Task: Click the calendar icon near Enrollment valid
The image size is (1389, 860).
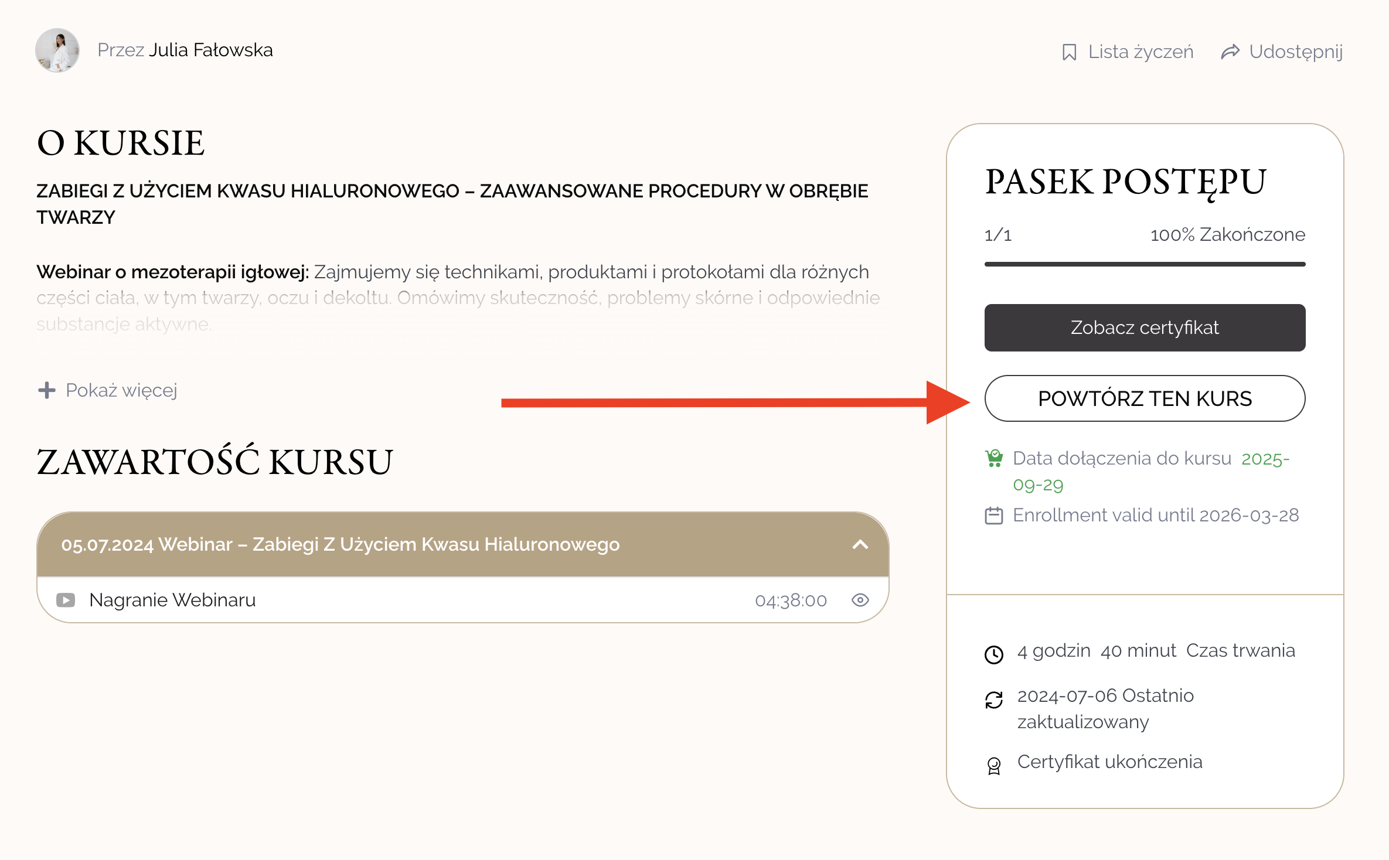Action: pos(994,516)
